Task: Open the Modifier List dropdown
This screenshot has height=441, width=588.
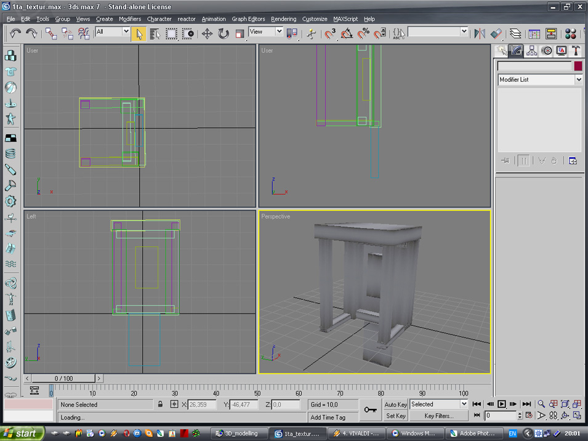Action: click(539, 79)
